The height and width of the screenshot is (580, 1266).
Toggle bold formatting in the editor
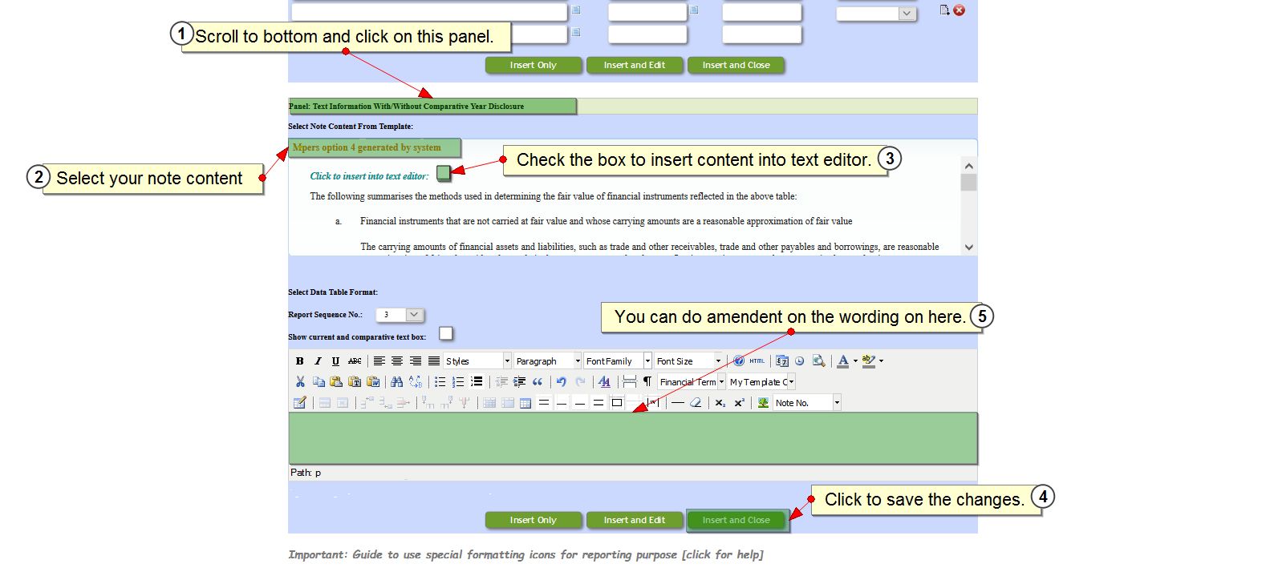point(300,361)
